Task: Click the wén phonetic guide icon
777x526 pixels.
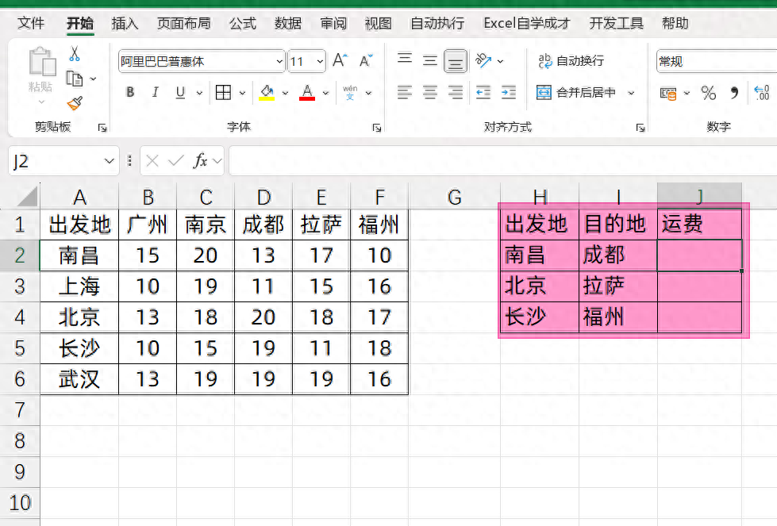Action: pyautogui.click(x=350, y=92)
